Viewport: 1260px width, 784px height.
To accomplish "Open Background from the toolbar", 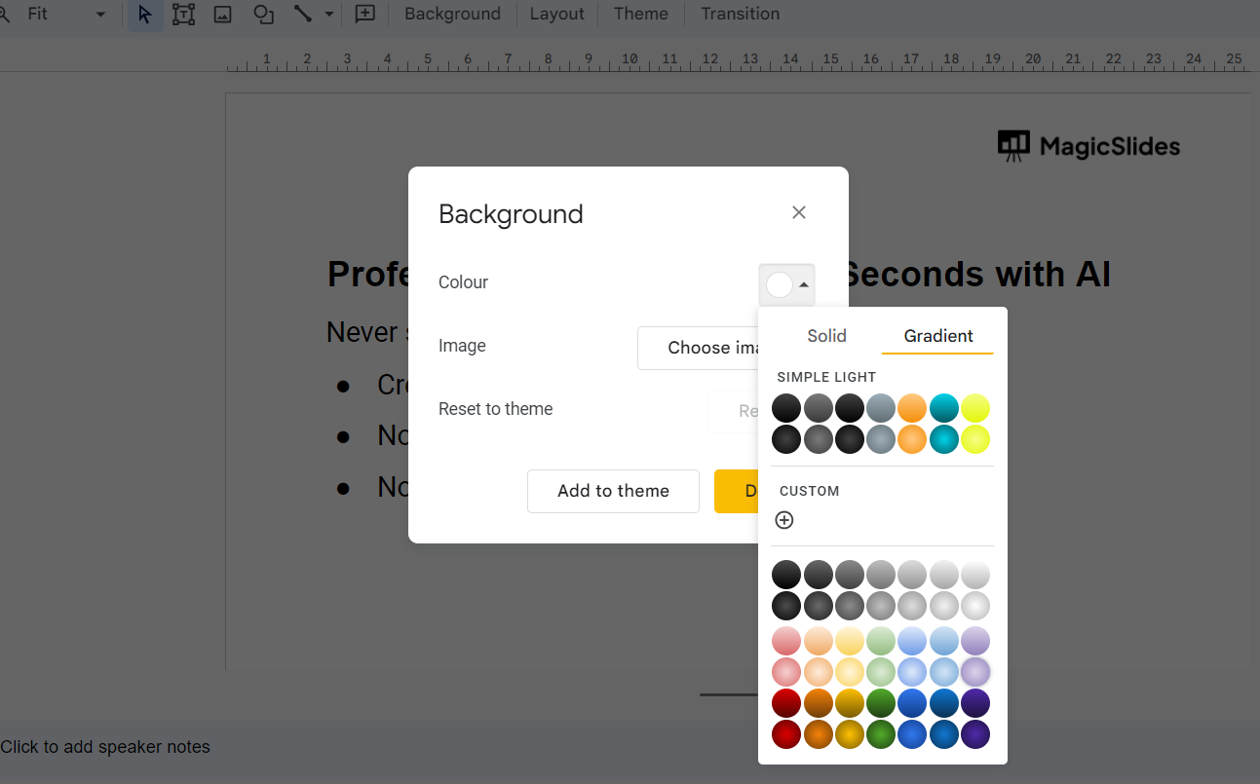I will pos(452,15).
